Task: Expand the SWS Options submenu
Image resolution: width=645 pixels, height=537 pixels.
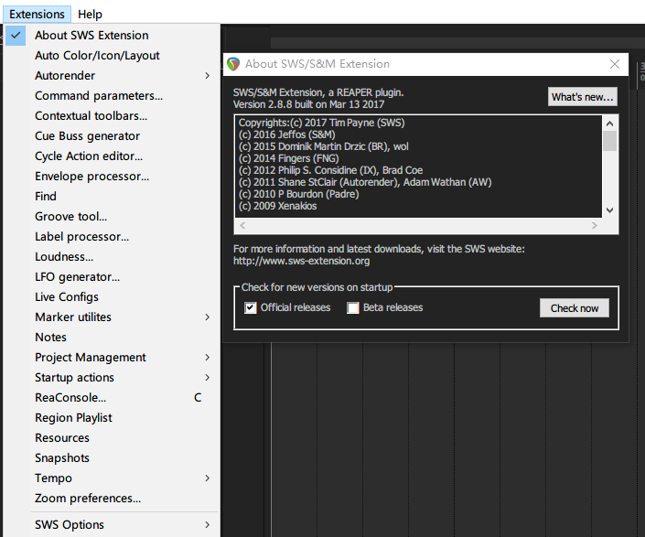Action: click(112, 525)
